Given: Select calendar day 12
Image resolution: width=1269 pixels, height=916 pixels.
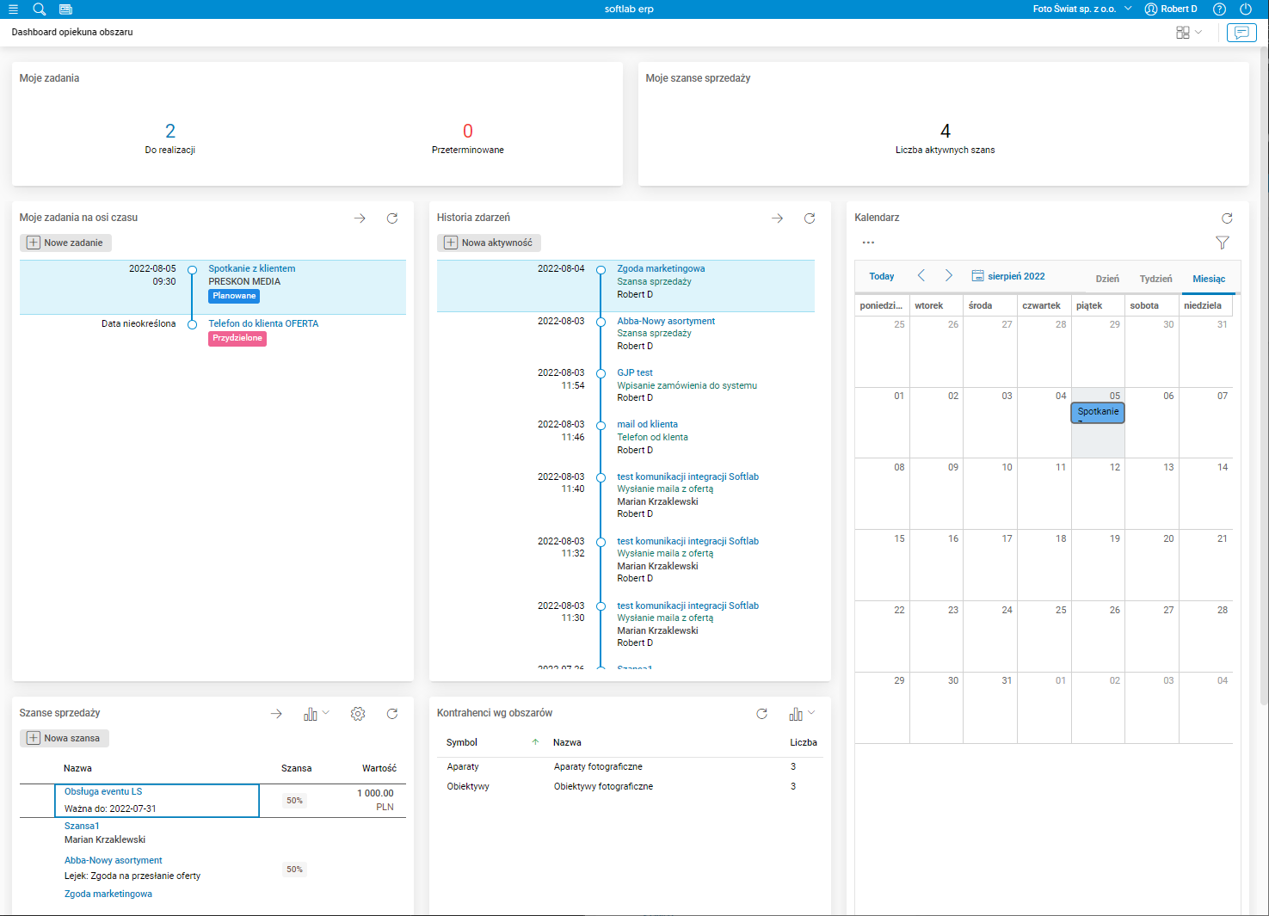Looking at the screenshot, I should [x=1099, y=494].
